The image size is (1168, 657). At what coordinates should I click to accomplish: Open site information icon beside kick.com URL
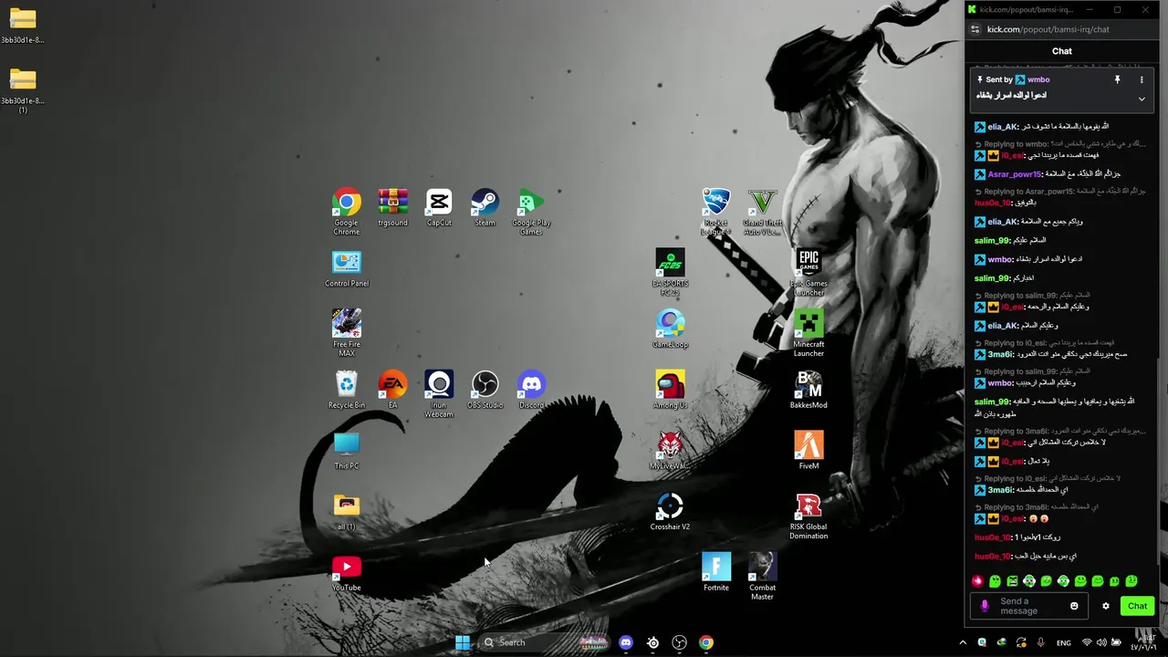point(975,29)
